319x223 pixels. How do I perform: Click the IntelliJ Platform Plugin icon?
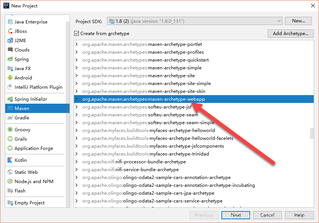coord(10,87)
